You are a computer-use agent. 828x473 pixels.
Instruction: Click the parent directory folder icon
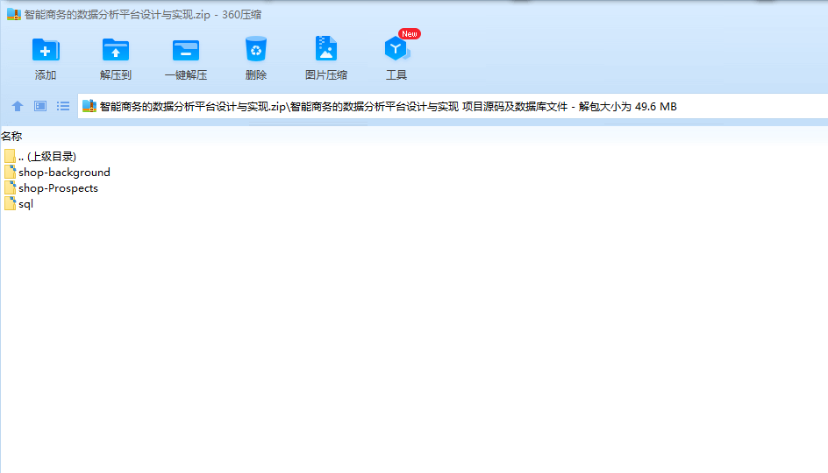click(x=10, y=156)
